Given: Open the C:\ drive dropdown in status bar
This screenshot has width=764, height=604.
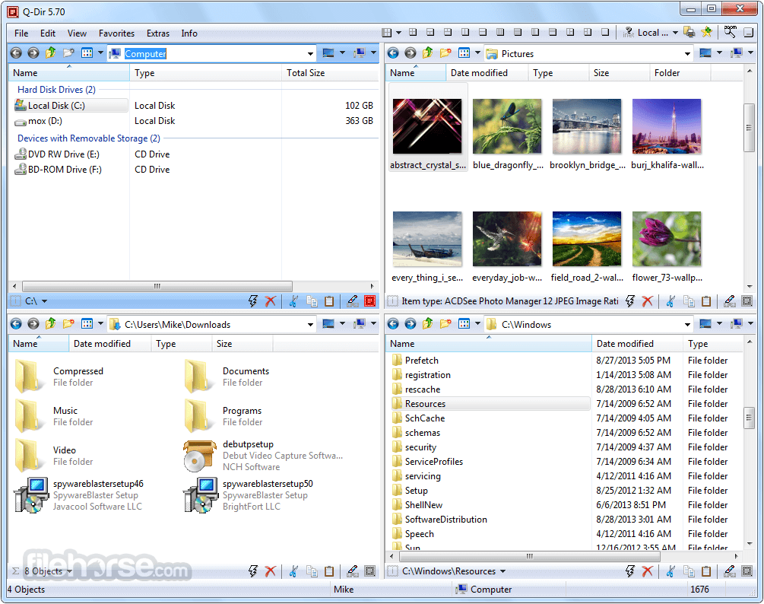Looking at the screenshot, I should [x=44, y=301].
